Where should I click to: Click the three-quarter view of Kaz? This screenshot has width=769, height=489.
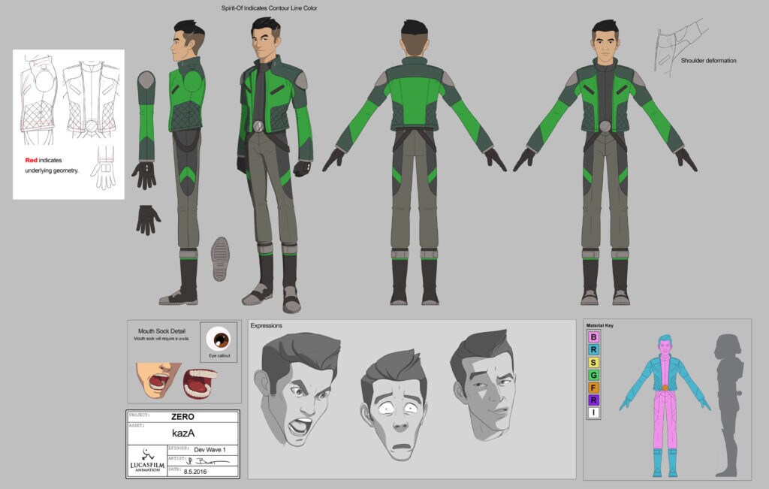coord(275,165)
